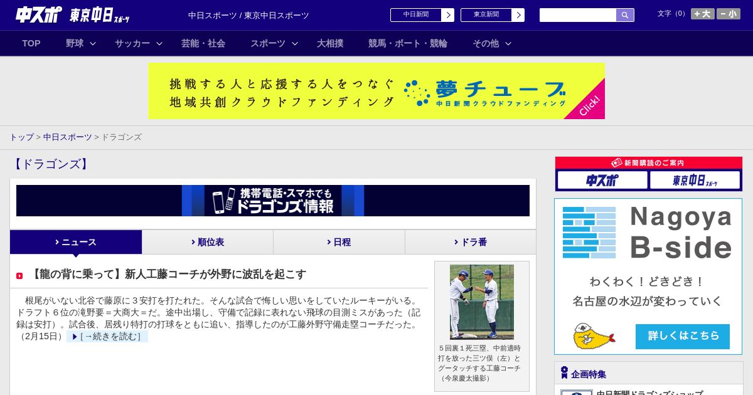Viewport: 753px width, 395px height.
Task: Open the 携帯電話・スマホでもドラゴンズ情報 banner
Action: click(273, 201)
